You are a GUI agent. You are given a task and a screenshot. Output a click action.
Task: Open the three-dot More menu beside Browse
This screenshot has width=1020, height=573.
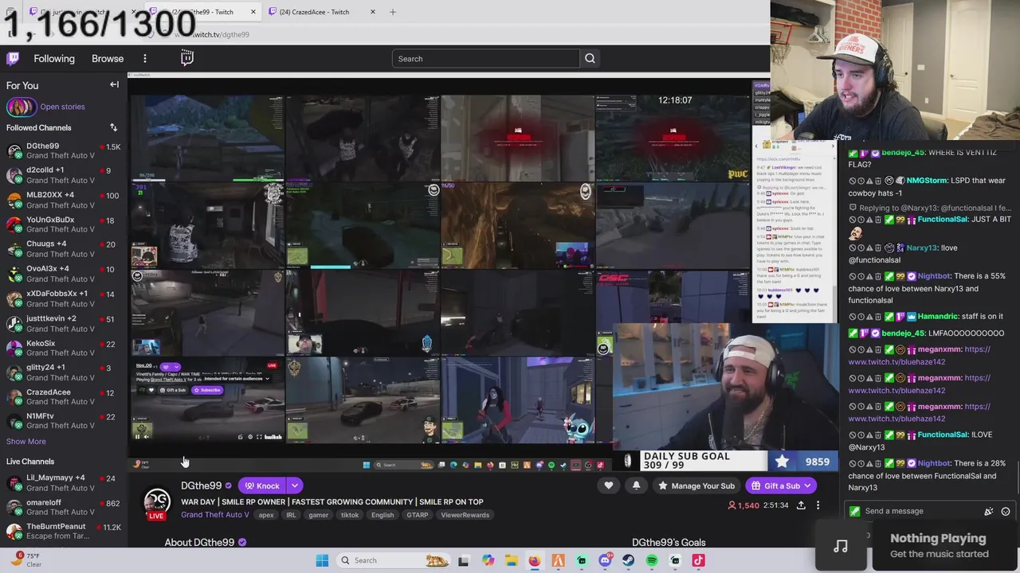145,58
